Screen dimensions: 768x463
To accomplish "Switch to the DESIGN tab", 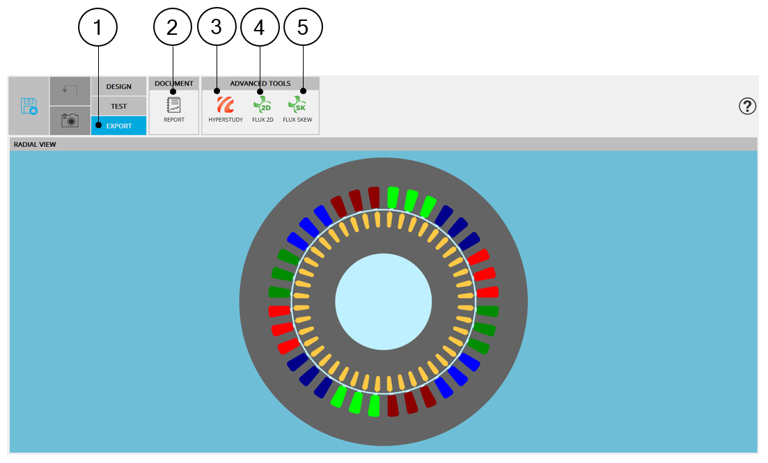I will point(118,87).
